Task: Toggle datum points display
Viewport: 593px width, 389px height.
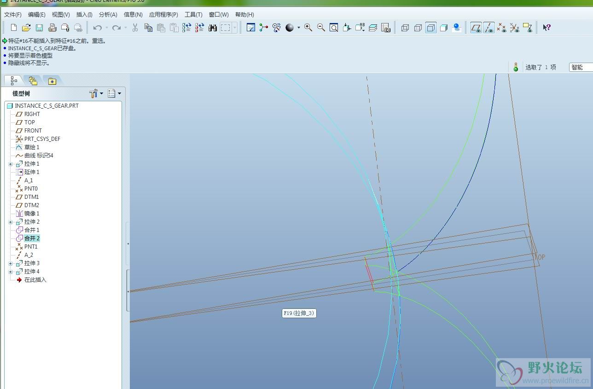Action: pos(502,28)
